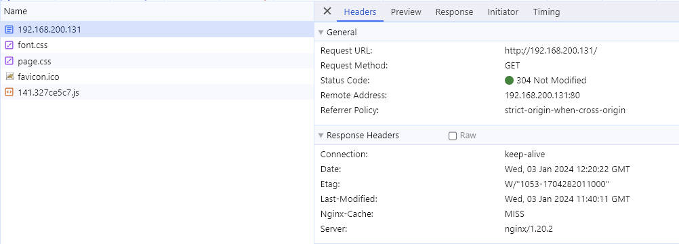The width and height of the screenshot is (679, 244).
Task: Click the document icon beside 192.168.200.131
Action: (9, 30)
